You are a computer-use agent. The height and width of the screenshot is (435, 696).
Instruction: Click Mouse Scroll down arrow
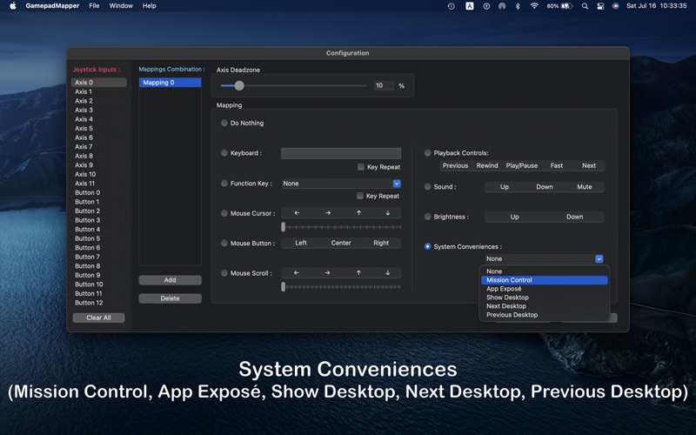pyautogui.click(x=387, y=273)
